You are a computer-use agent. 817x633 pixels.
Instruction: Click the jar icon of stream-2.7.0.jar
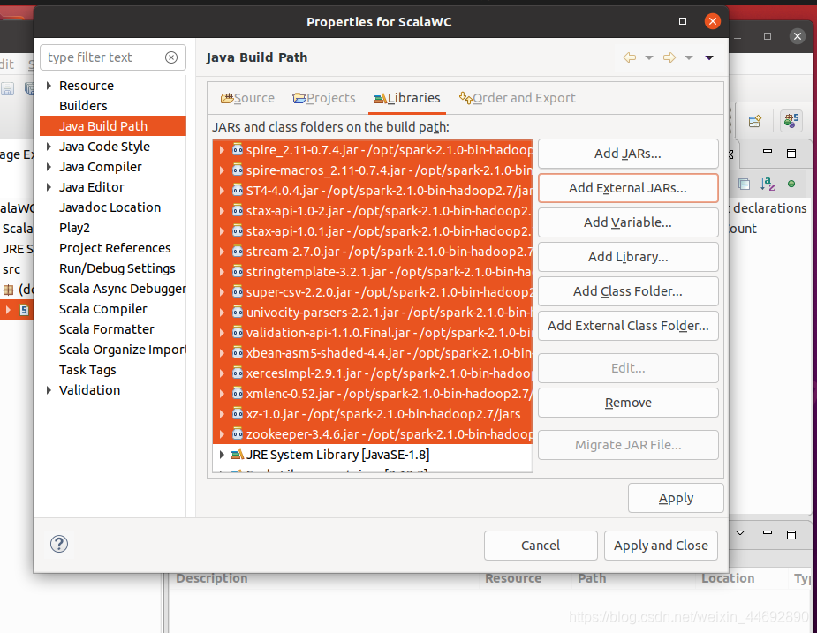tap(238, 251)
